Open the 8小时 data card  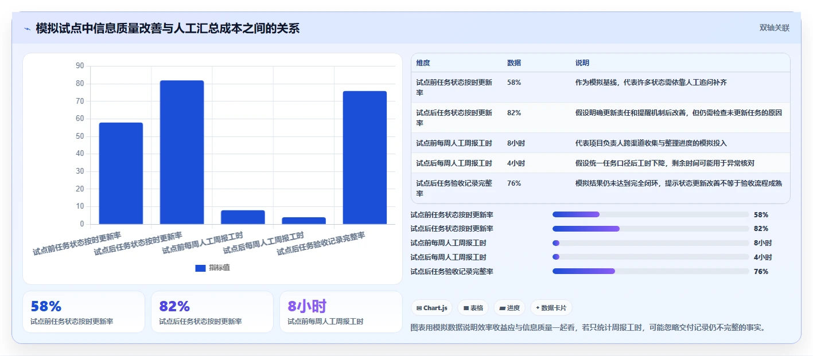point(341,312)
